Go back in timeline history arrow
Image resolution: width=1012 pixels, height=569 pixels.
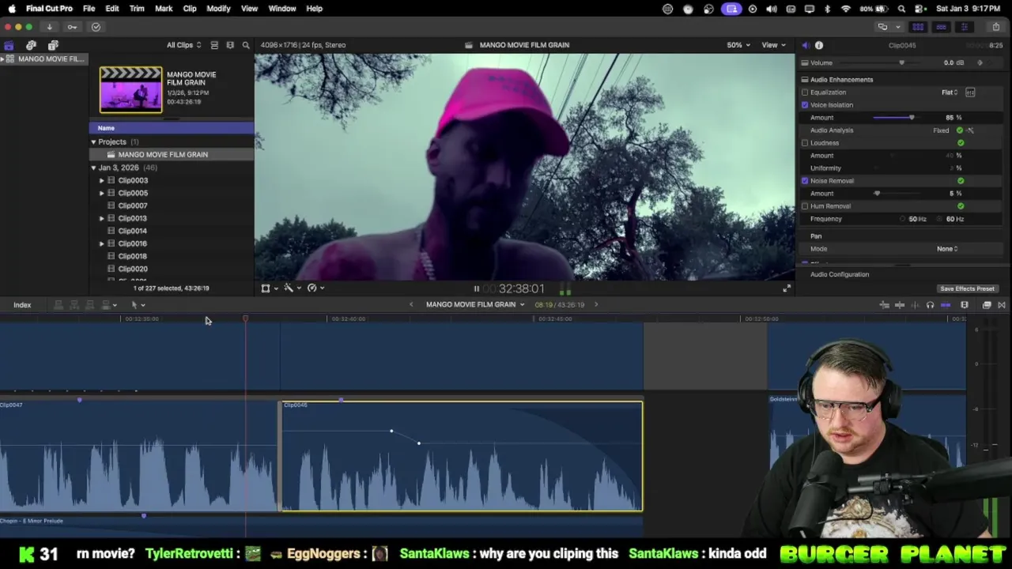[411, 305]
